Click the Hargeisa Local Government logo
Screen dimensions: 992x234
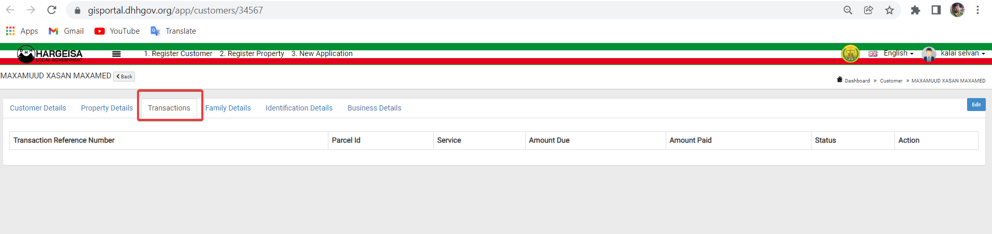pos(50,54)
